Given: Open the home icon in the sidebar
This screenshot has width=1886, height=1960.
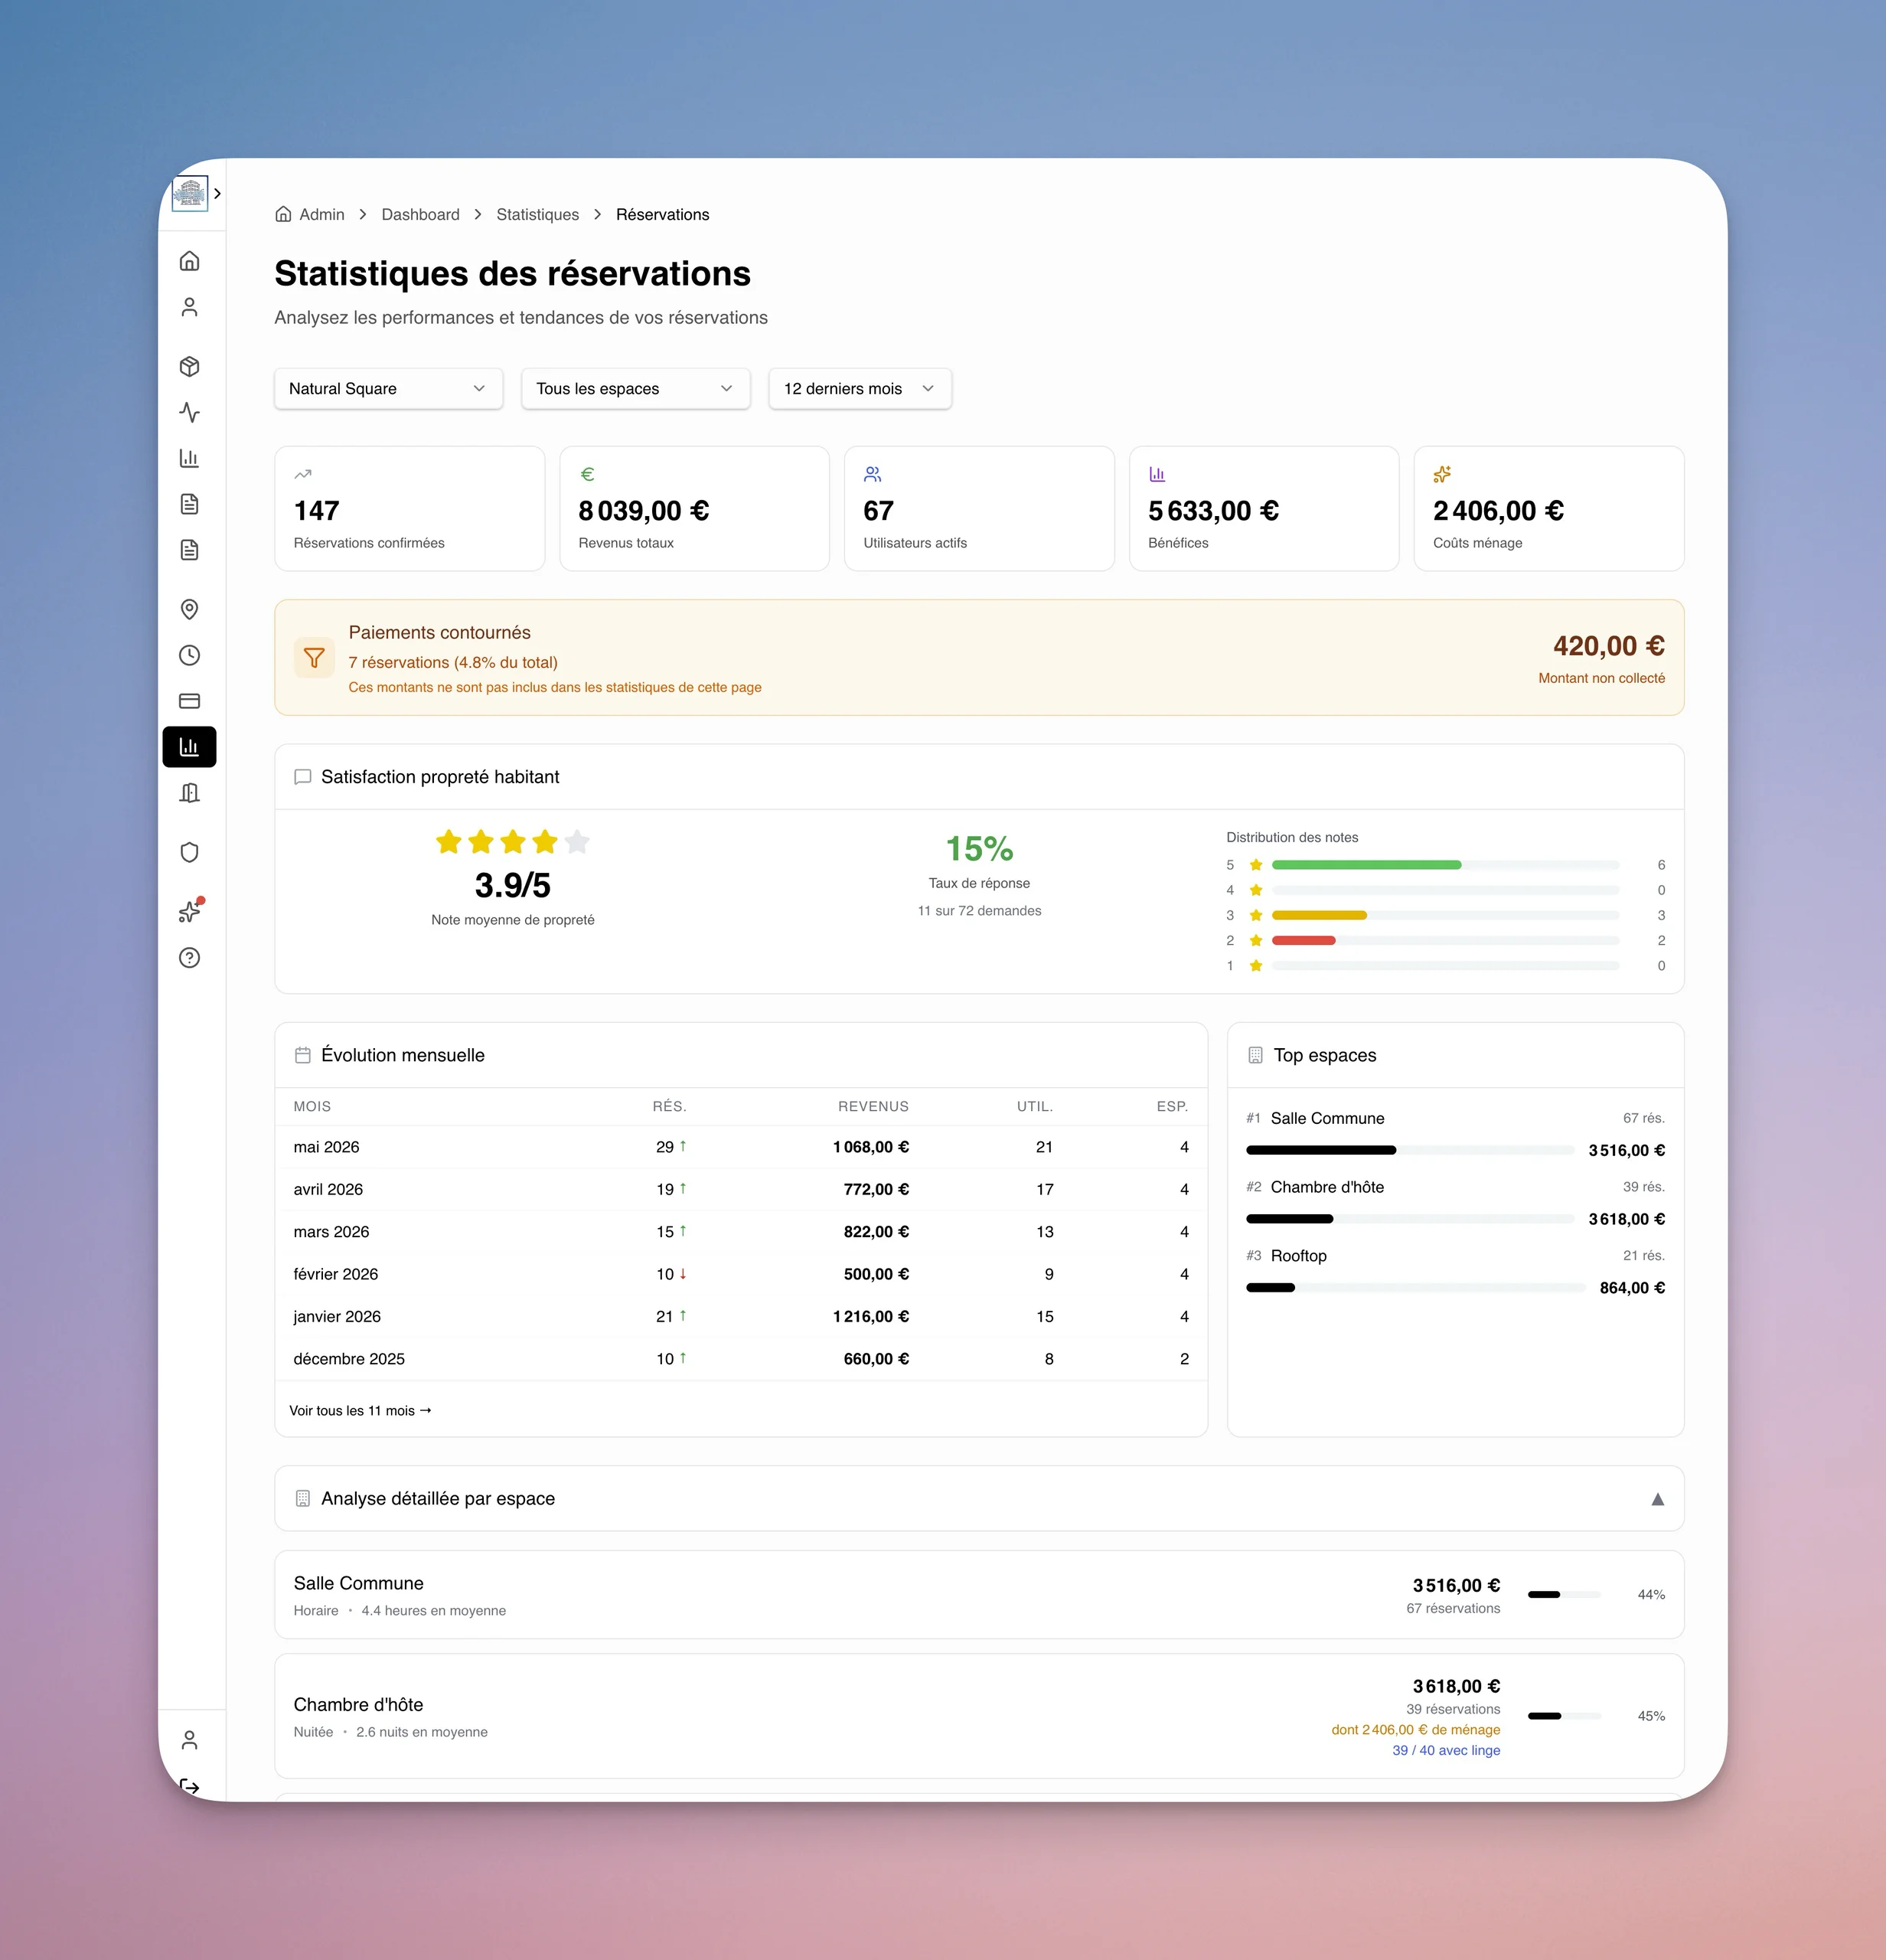Looking at the screenshot, I should point(189,261).
